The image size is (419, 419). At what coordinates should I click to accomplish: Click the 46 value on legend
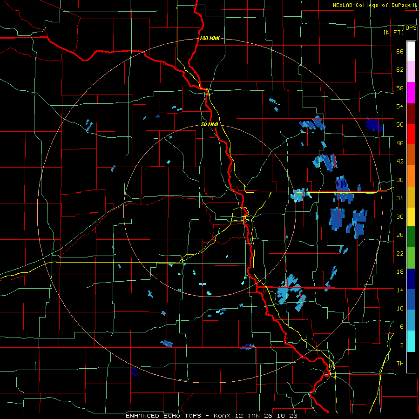tap(400, 143)
